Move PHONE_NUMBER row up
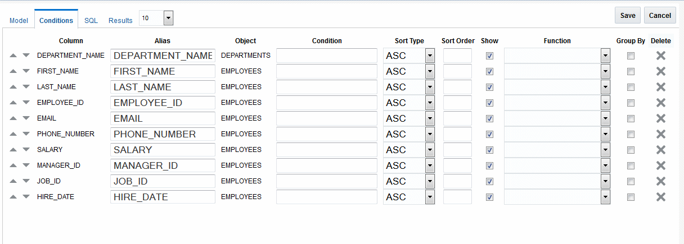 [13, 135]
